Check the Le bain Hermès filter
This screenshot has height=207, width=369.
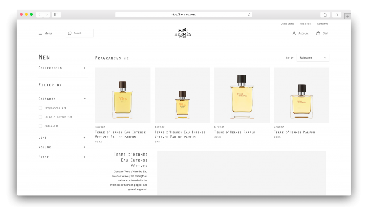[40, 117]
